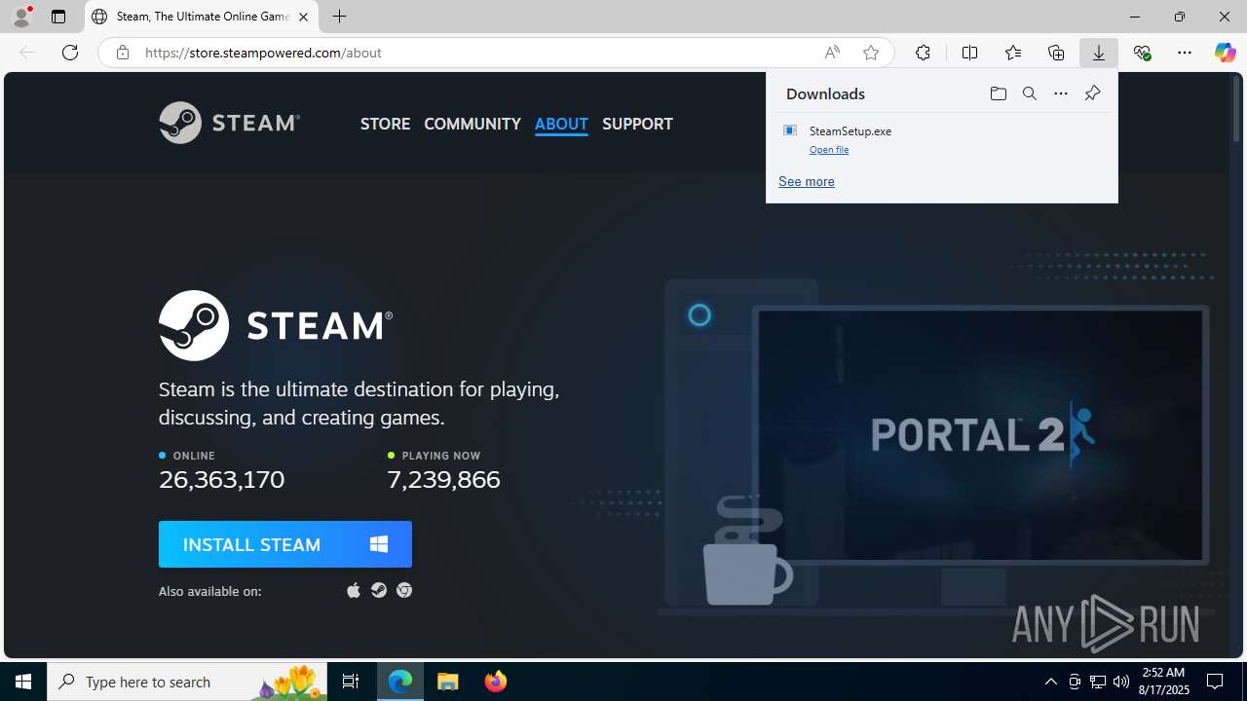Click the browser back arrow
This screenshot has height=701, width=1247.
pyautogui.click(x=27, y=53)
